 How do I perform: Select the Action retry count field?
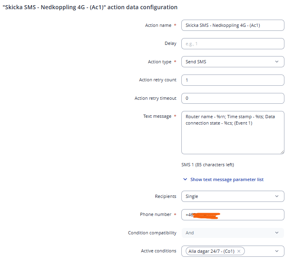coord(232,80)
